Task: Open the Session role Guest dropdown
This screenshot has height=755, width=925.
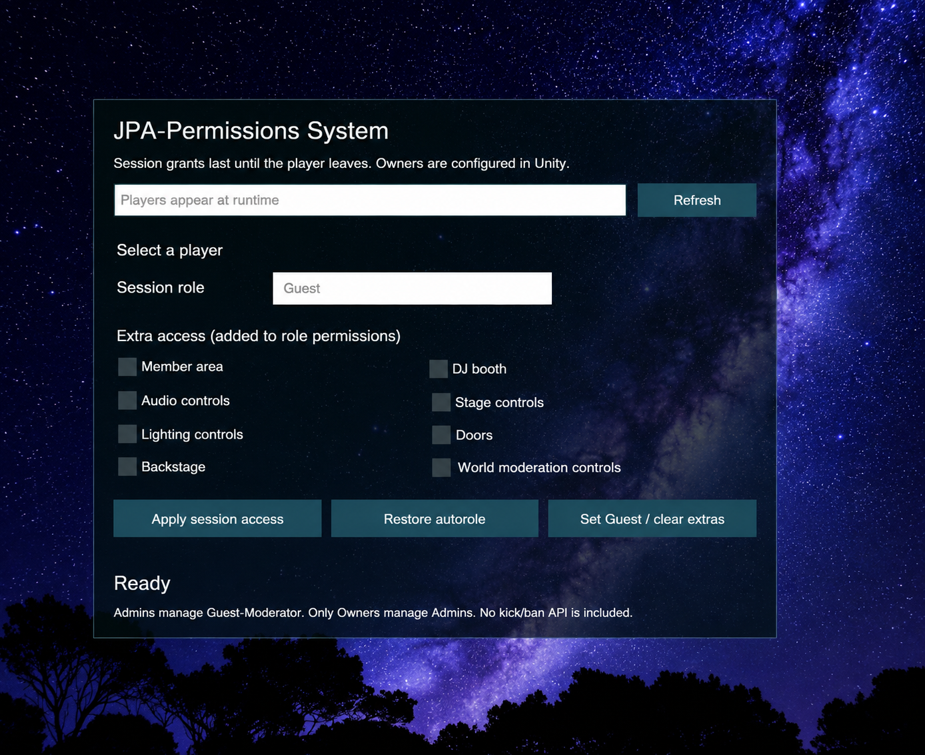Action: coord(412,288)
